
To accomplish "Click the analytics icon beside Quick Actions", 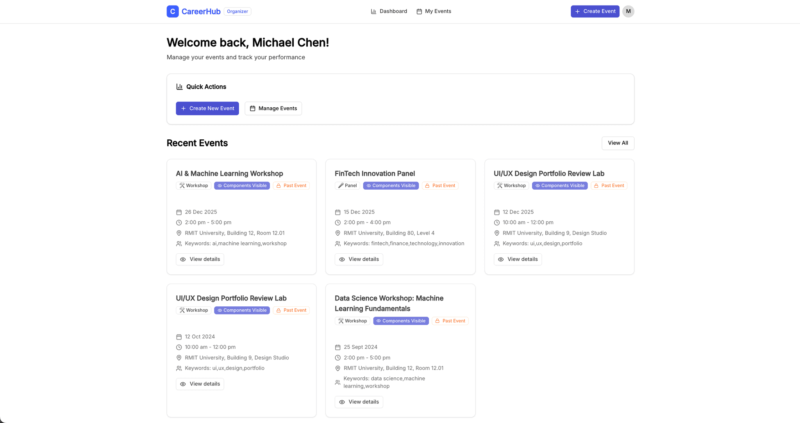I will click(180, 87).
